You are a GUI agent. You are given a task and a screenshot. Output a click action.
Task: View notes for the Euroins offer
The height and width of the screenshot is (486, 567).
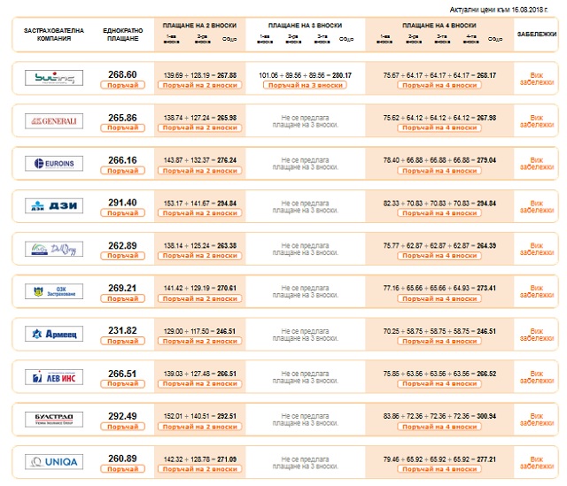coord(537,164)
